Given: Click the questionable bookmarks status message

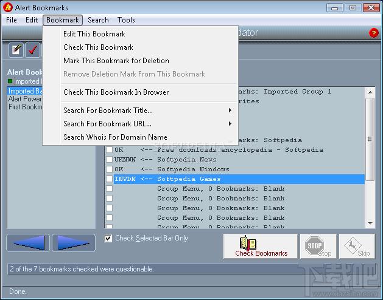Looking at the screenshot, I should point(82,269).
